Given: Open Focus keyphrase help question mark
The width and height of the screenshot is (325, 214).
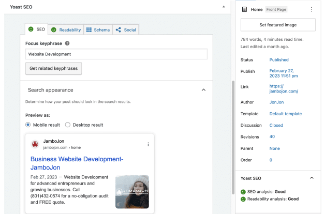Looking at the screenshot, I should pyautogui.click(x=67, y=43).
